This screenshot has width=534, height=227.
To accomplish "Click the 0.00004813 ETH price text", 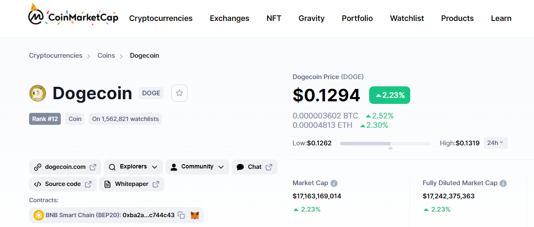I will (x=322, y=125).
